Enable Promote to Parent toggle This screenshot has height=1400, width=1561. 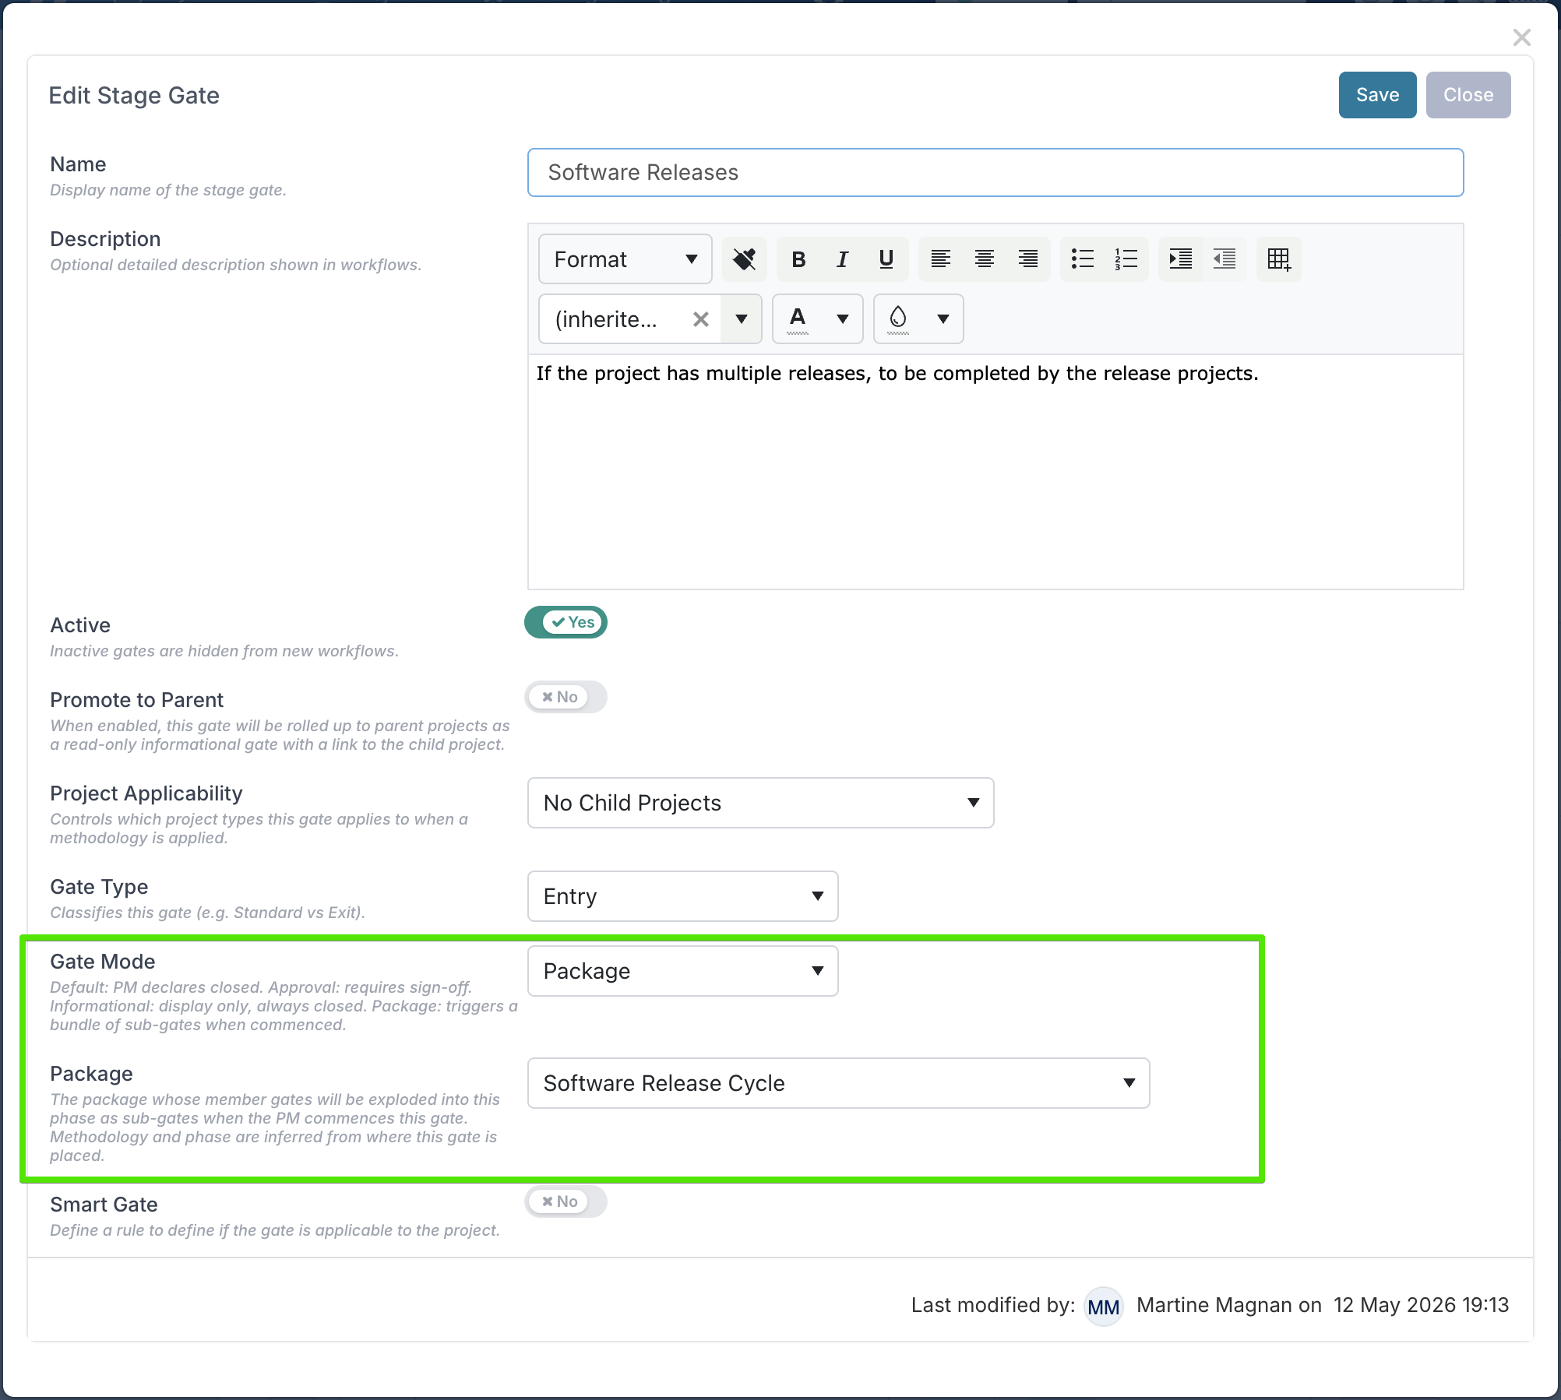(x=566, y=697)
